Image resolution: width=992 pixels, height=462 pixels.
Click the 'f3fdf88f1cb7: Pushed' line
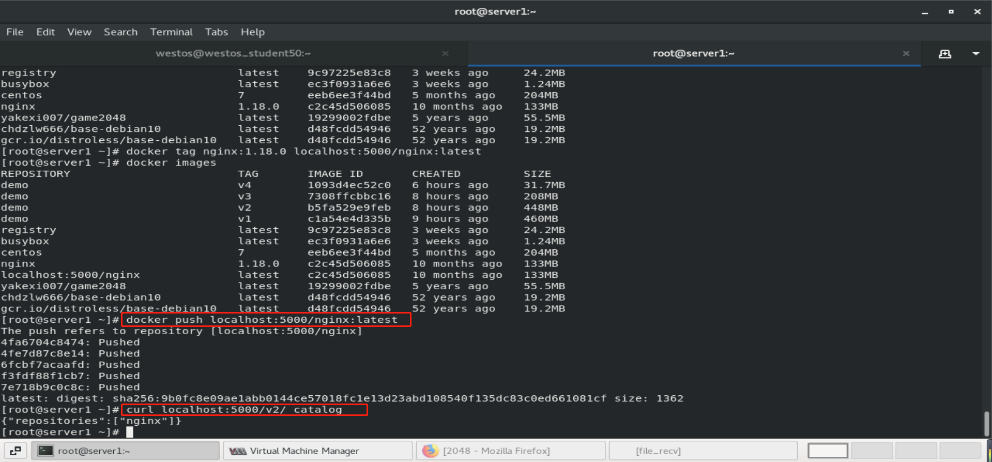[70, 376]
